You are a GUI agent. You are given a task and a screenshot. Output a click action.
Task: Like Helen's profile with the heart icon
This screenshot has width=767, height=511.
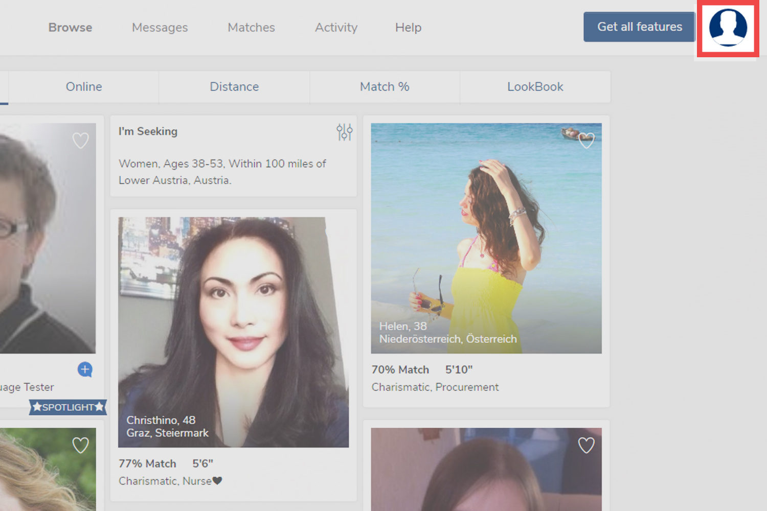click(586, 141)
